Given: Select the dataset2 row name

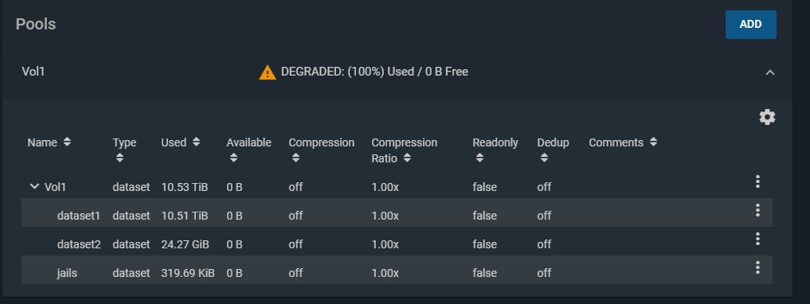Looking at the screenshot, I should tap(79, 244).
